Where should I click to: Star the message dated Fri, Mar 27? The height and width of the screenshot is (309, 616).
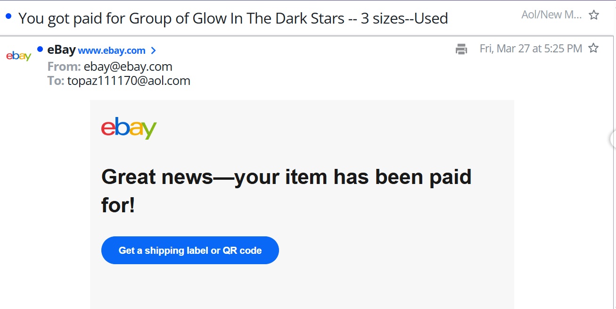(593, 48)
